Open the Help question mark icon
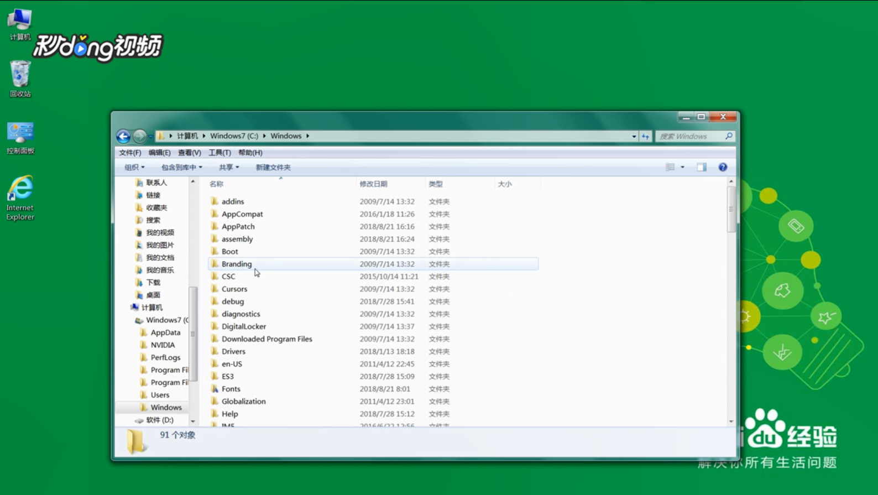878x495 pixels. pos(723,167)
